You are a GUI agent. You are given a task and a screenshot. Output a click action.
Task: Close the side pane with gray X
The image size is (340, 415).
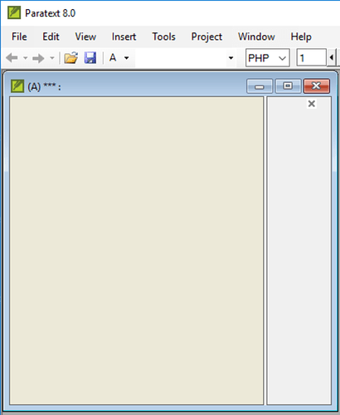coord(312,104)
